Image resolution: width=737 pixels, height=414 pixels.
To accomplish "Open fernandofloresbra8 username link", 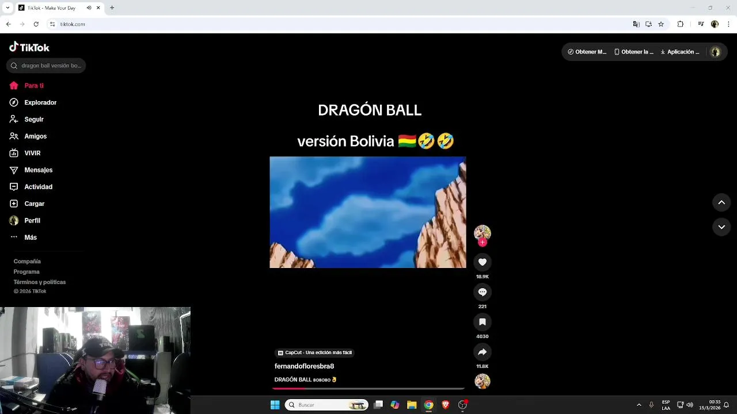I will [x=304, y=366].
